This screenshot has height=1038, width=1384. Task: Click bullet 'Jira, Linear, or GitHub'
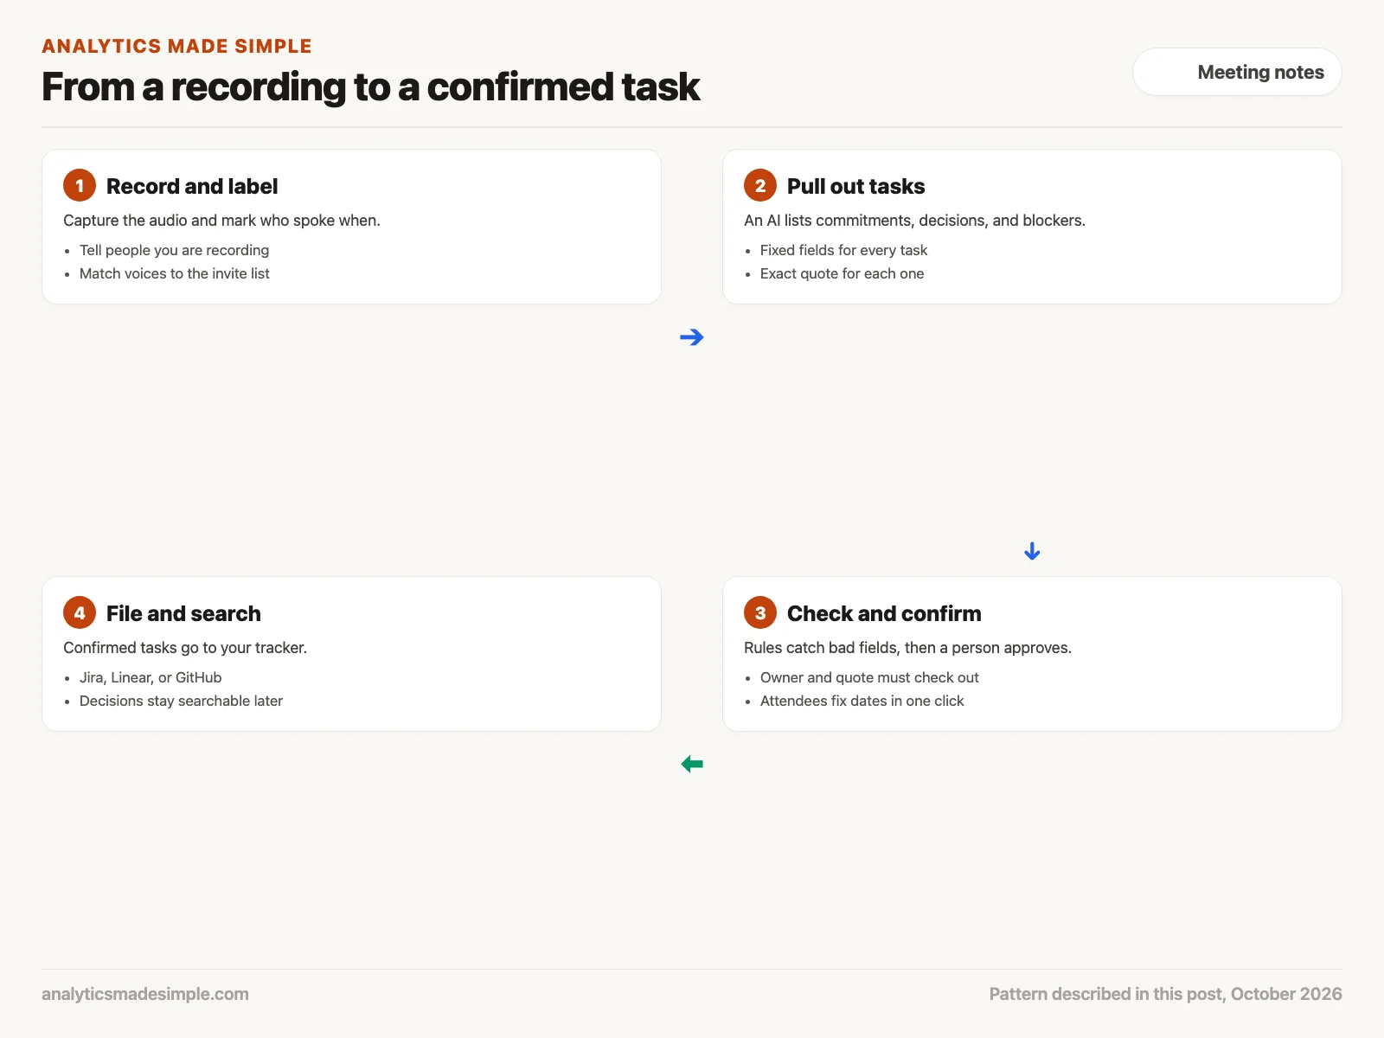pyautogui.click(x=151, y=677)
